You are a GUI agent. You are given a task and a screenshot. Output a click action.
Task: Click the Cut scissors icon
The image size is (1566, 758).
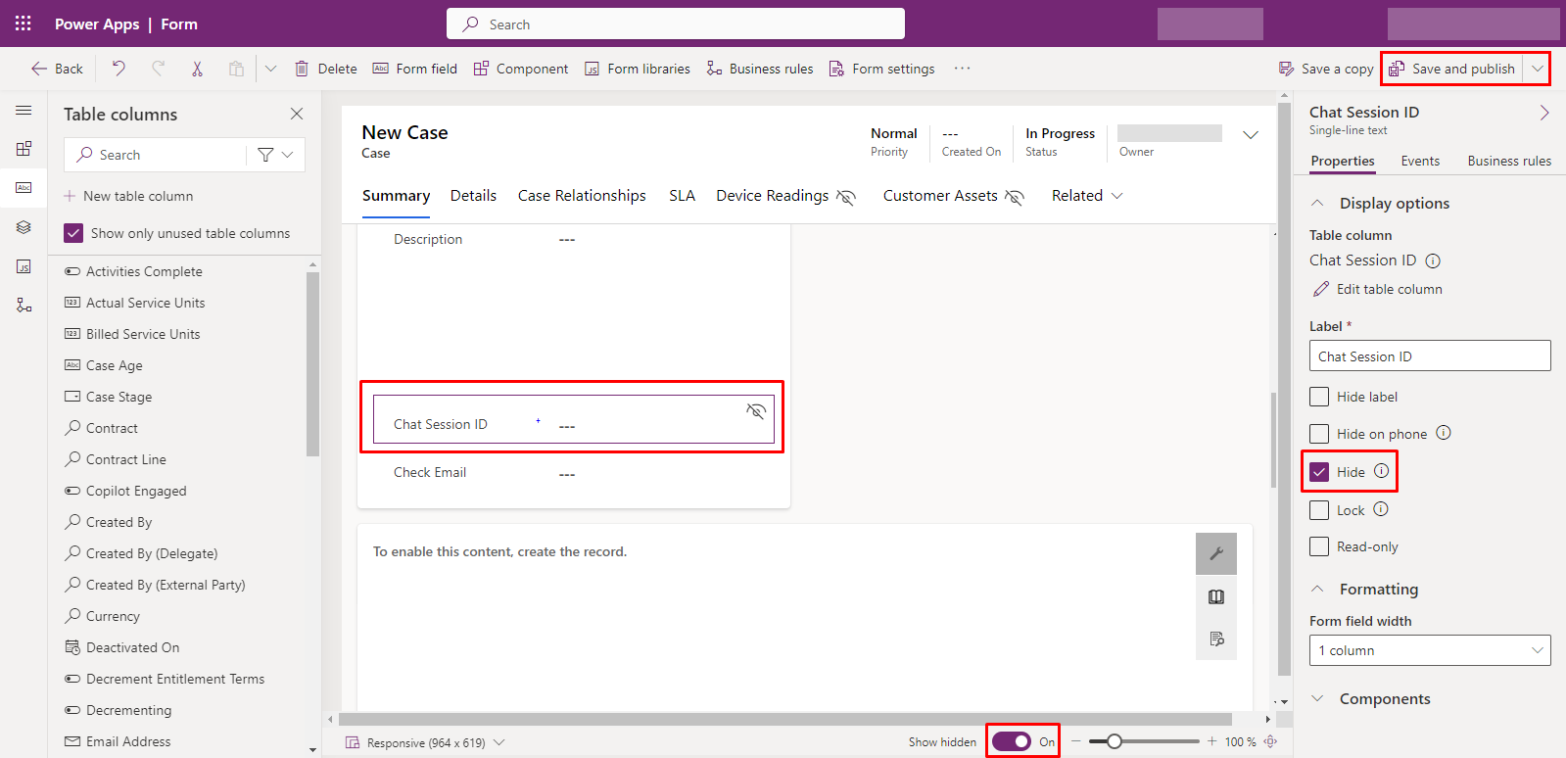click(x=197, y=69)
